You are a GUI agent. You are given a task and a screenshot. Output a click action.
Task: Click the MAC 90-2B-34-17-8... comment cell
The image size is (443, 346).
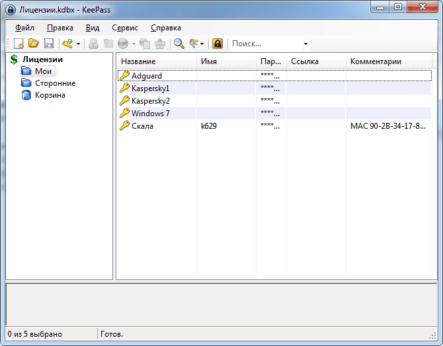(388, 126)
